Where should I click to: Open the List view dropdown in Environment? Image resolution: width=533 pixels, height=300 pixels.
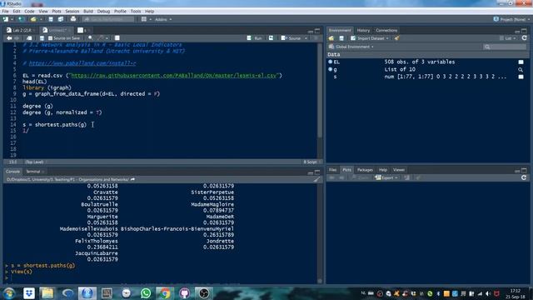tap(508, 38)
